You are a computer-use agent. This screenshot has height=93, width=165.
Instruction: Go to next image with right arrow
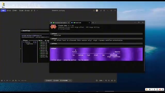click(10, 80)
